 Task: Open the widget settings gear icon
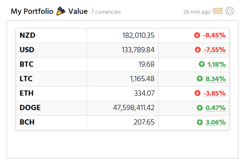pos(229,11)
